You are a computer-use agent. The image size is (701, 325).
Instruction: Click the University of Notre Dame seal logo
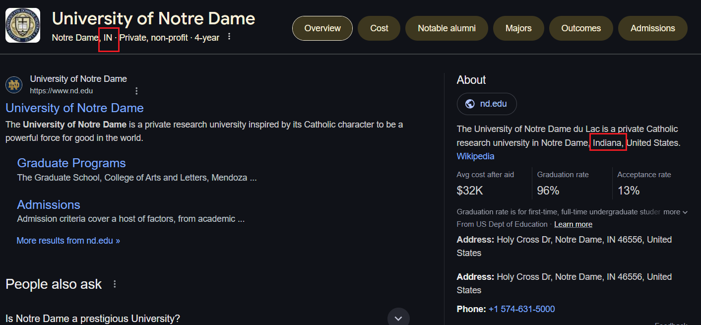(23, 25)
